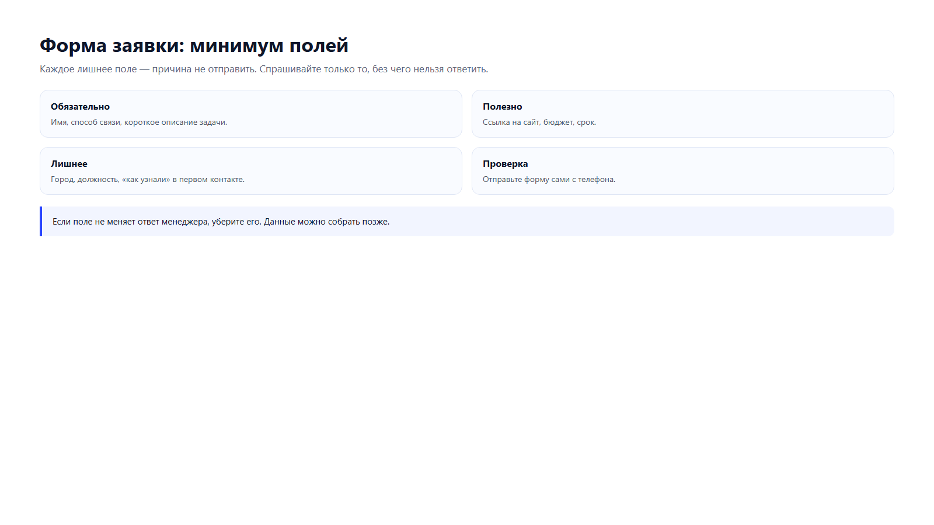Click text "Ссылка на сайт, бюджет, срок."
Image resolution: width=934 pixels, height=525 pixels.
tap(539, 123)
